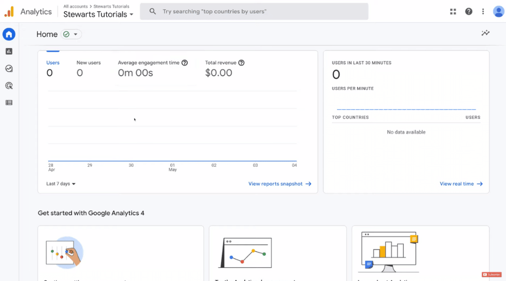
Task: Click the Get started with Google Analytics 4 heading
Action: tap(91, 213)
